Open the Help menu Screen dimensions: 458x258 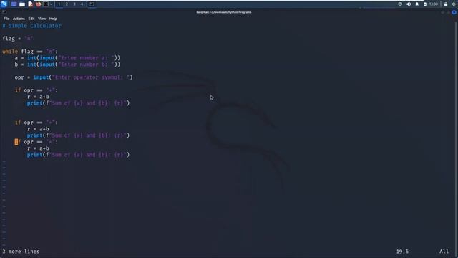click(x=53, y=19)
